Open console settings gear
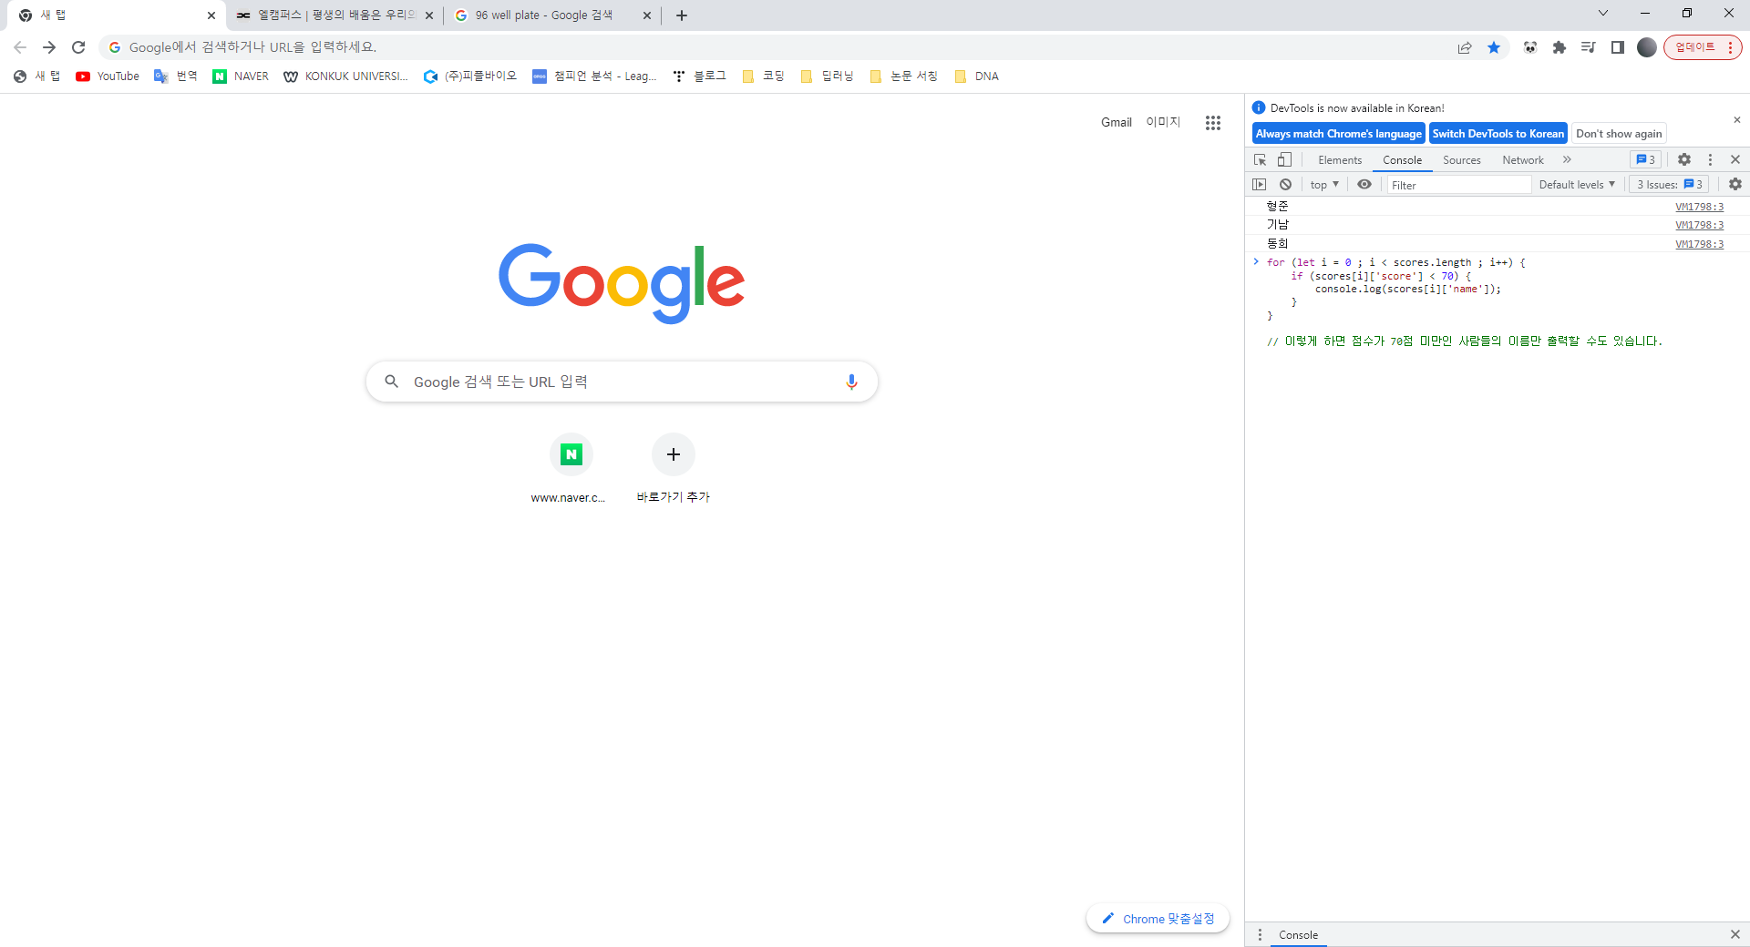The width and height of the screenshot is (1750, 947). point(1735,185)
